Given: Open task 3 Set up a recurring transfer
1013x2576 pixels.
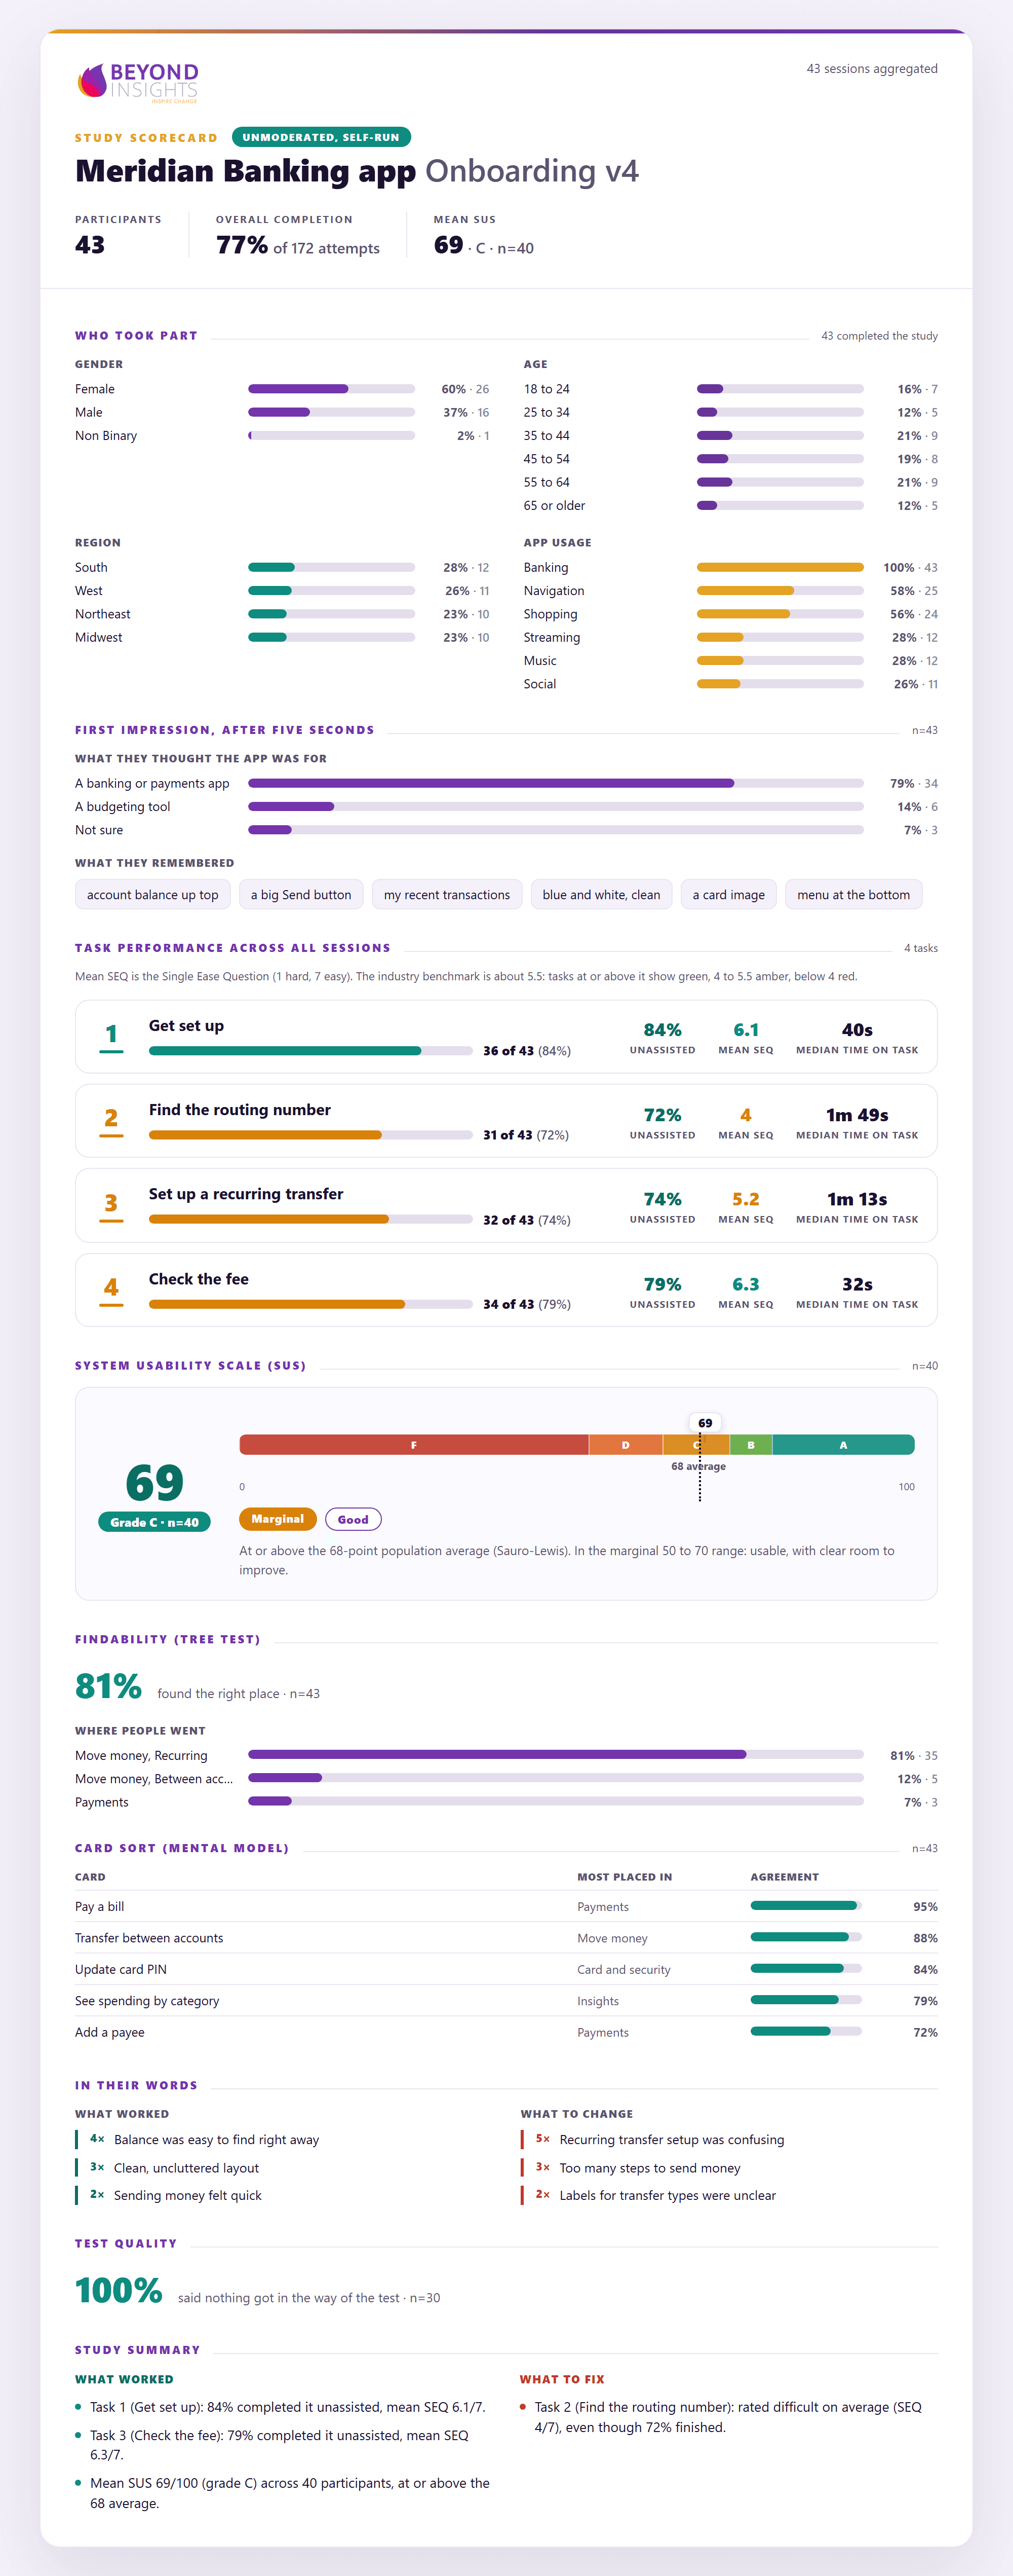Looking at the screenshot, I should [505, 1206].
